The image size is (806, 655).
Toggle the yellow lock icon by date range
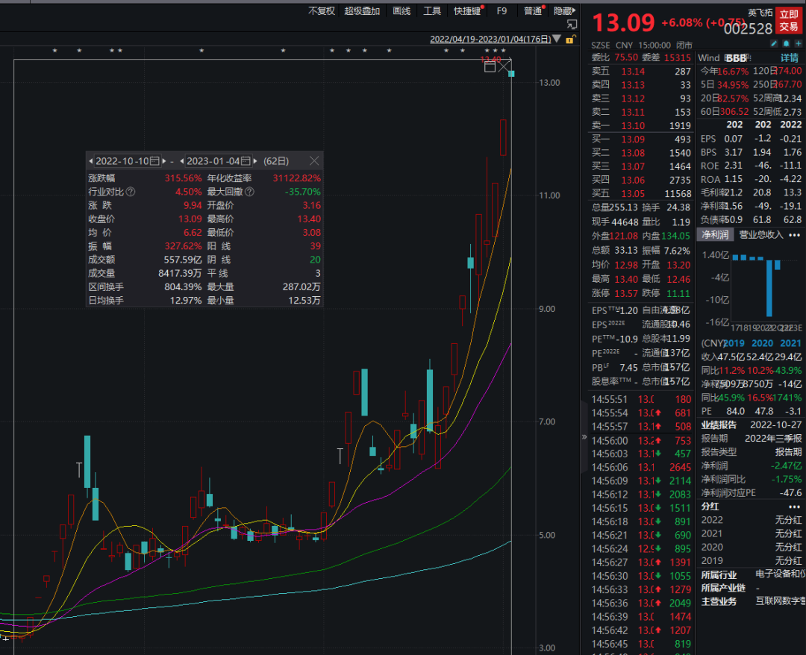pos(569,40)
